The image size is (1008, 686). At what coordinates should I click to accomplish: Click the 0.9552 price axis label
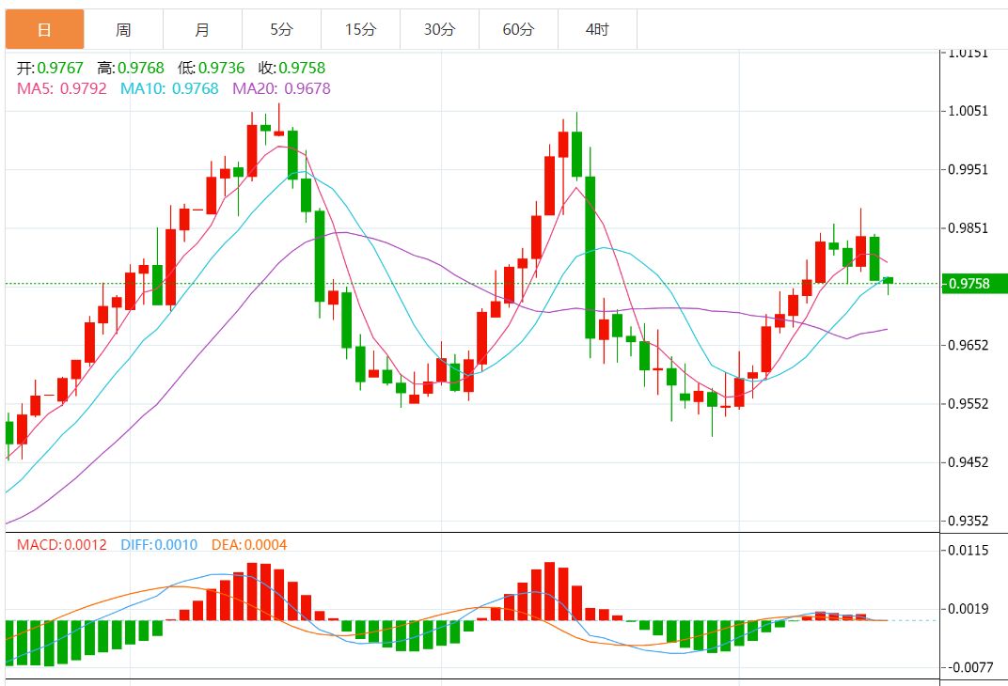(x=969, y=404)
